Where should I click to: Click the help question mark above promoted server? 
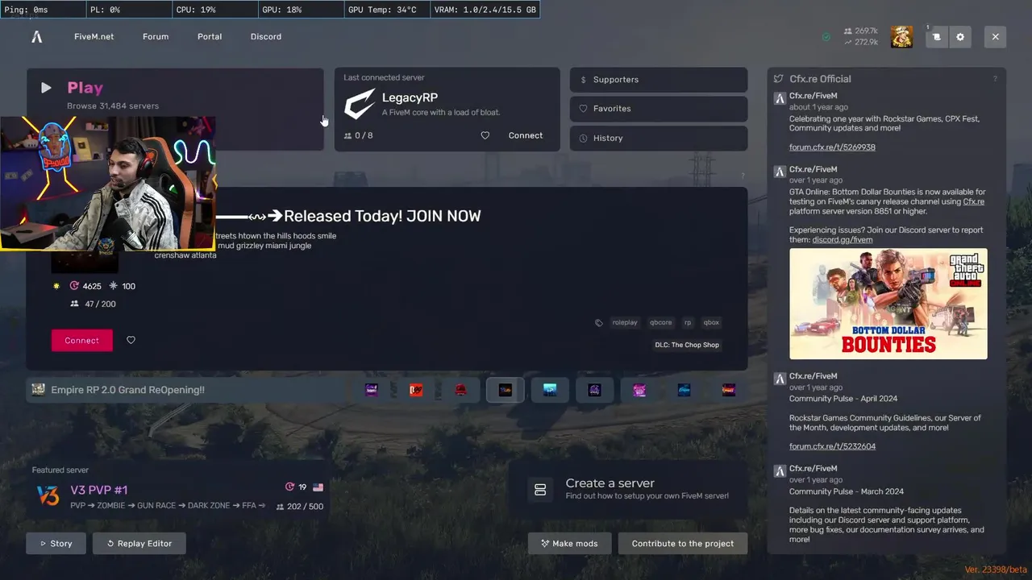pyautogui.click(x=743, y=176)
